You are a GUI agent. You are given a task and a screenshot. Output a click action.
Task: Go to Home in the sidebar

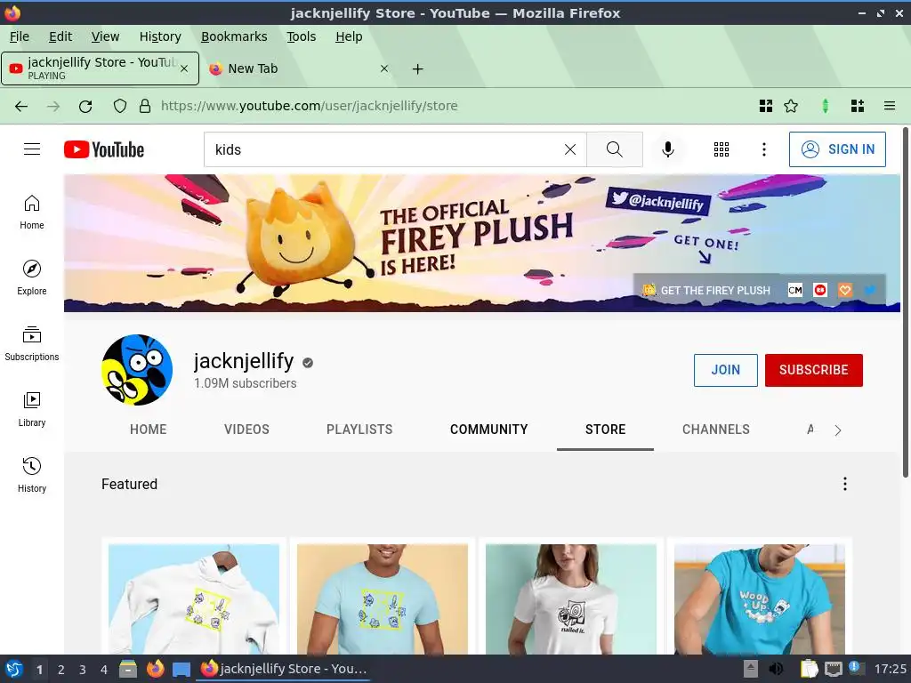click(x=32, y=212)
